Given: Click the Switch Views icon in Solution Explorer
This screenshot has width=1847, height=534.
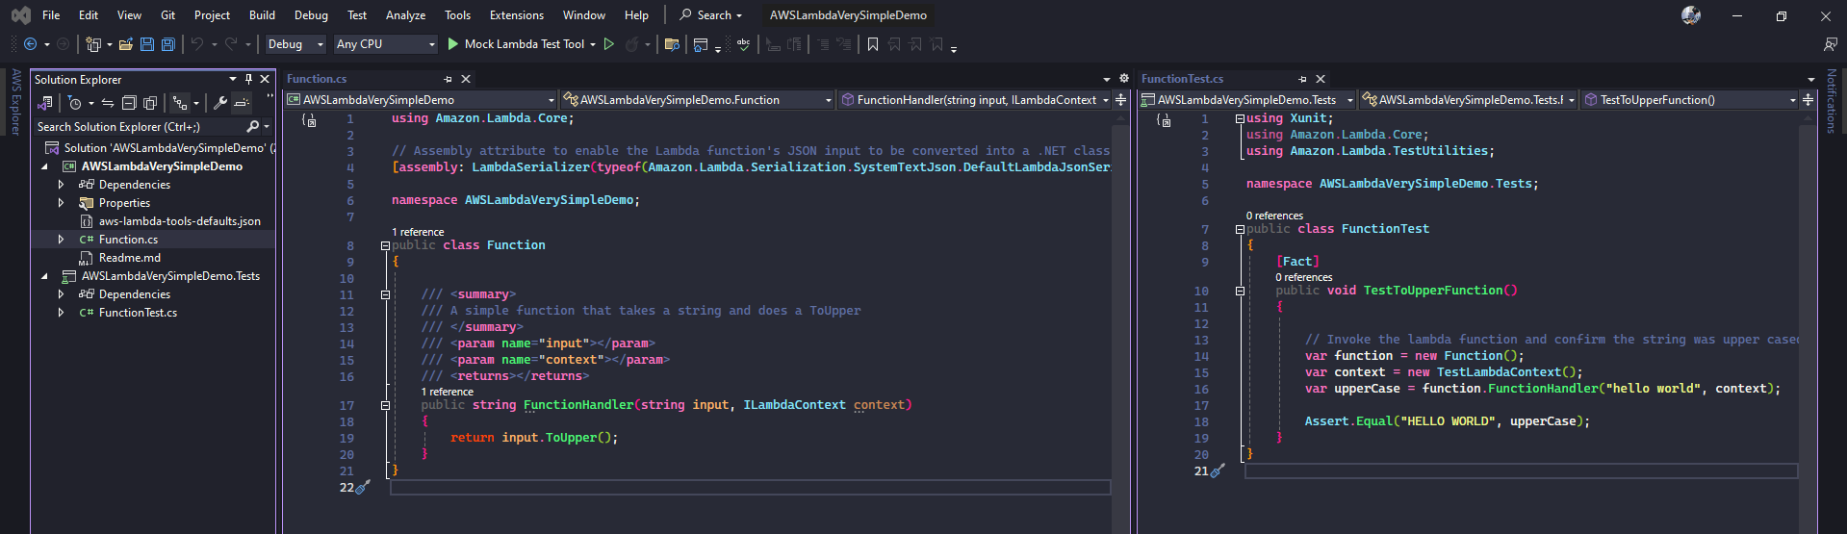Looking at the screenshot, I should coord(45,103).
